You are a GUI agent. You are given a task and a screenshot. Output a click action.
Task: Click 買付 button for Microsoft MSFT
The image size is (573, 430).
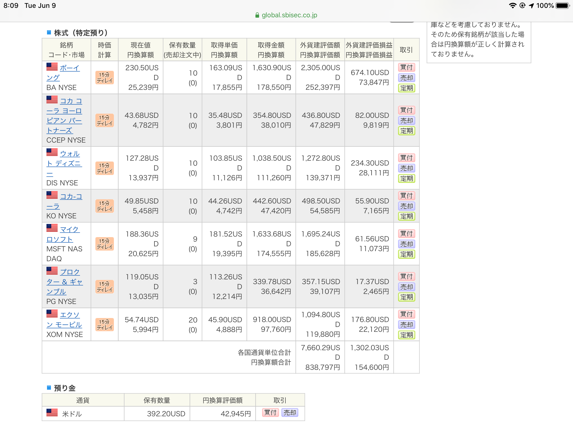tap(407, 233)
